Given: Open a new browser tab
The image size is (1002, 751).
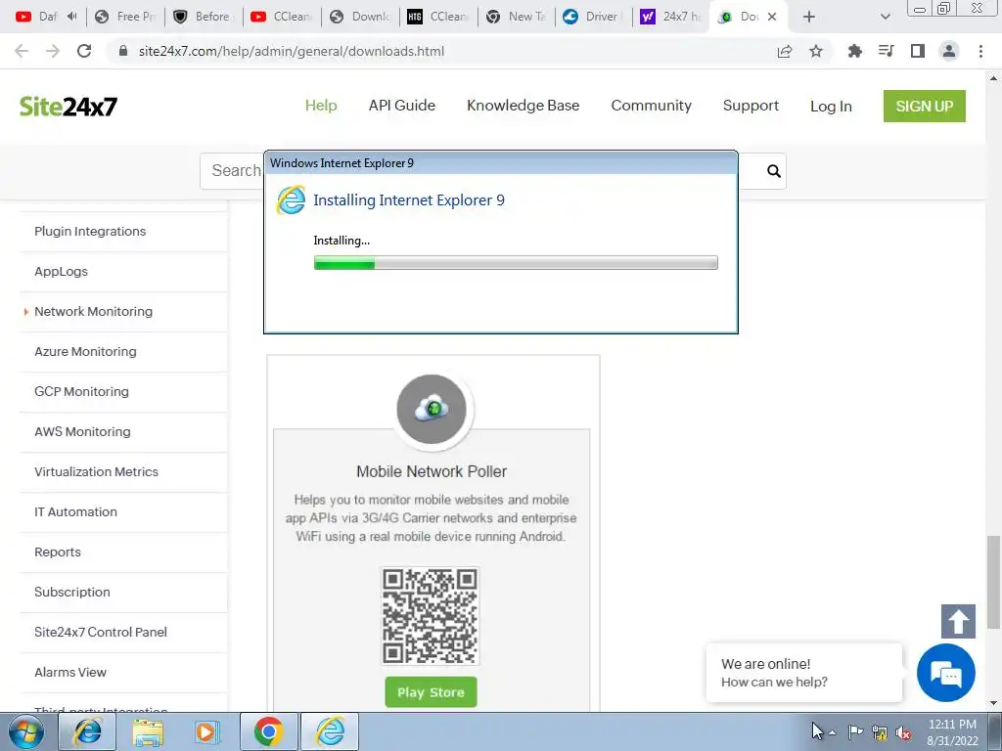Looking at the screenshot, I should (809, 17).
